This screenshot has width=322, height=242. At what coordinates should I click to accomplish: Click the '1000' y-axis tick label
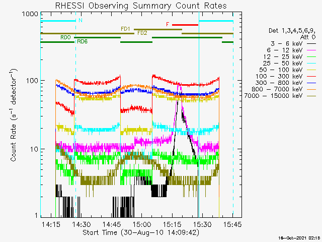(x=30, y=14)
